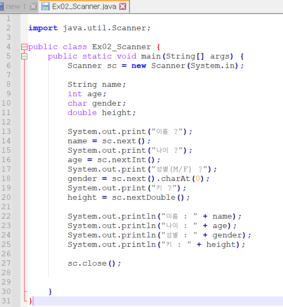Click the save disk icon on Ex02_Scanner.java tab
The height and width of the screenshot is (307, 283).
point(45,7)
